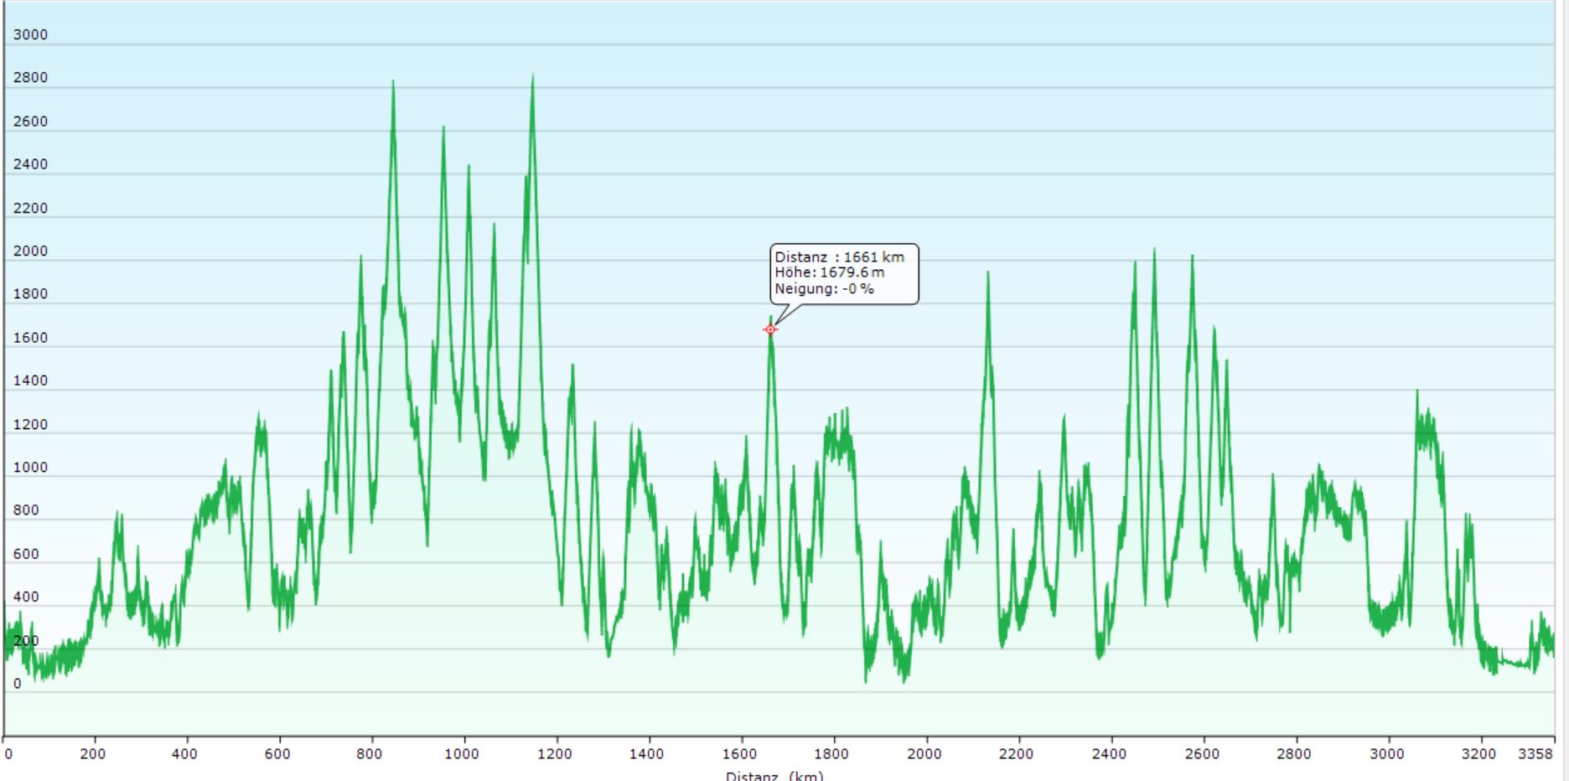Click the 0 label on the elevation axis

[x=17, y=684]
